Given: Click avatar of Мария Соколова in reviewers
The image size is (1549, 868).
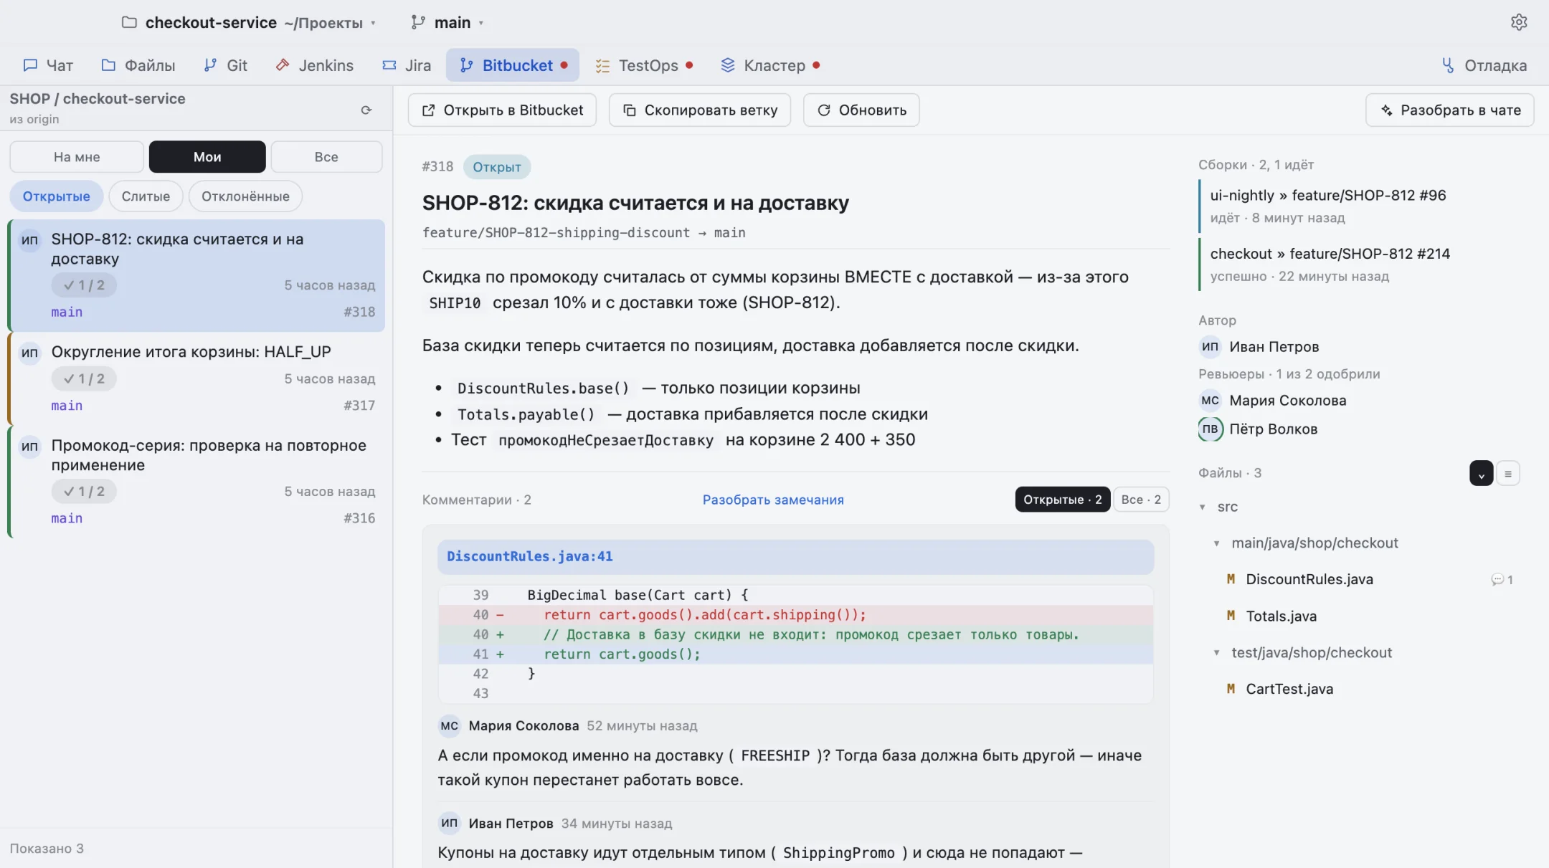Looking at the screenshot, I should point(1210,400).
